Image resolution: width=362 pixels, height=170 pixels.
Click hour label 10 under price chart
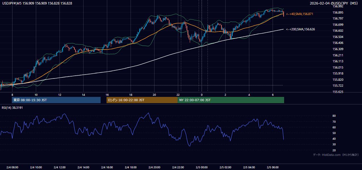(36, 95)
